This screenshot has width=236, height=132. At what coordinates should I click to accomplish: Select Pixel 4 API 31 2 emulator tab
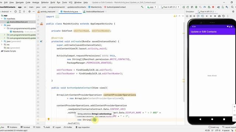[x=207, y=11]
